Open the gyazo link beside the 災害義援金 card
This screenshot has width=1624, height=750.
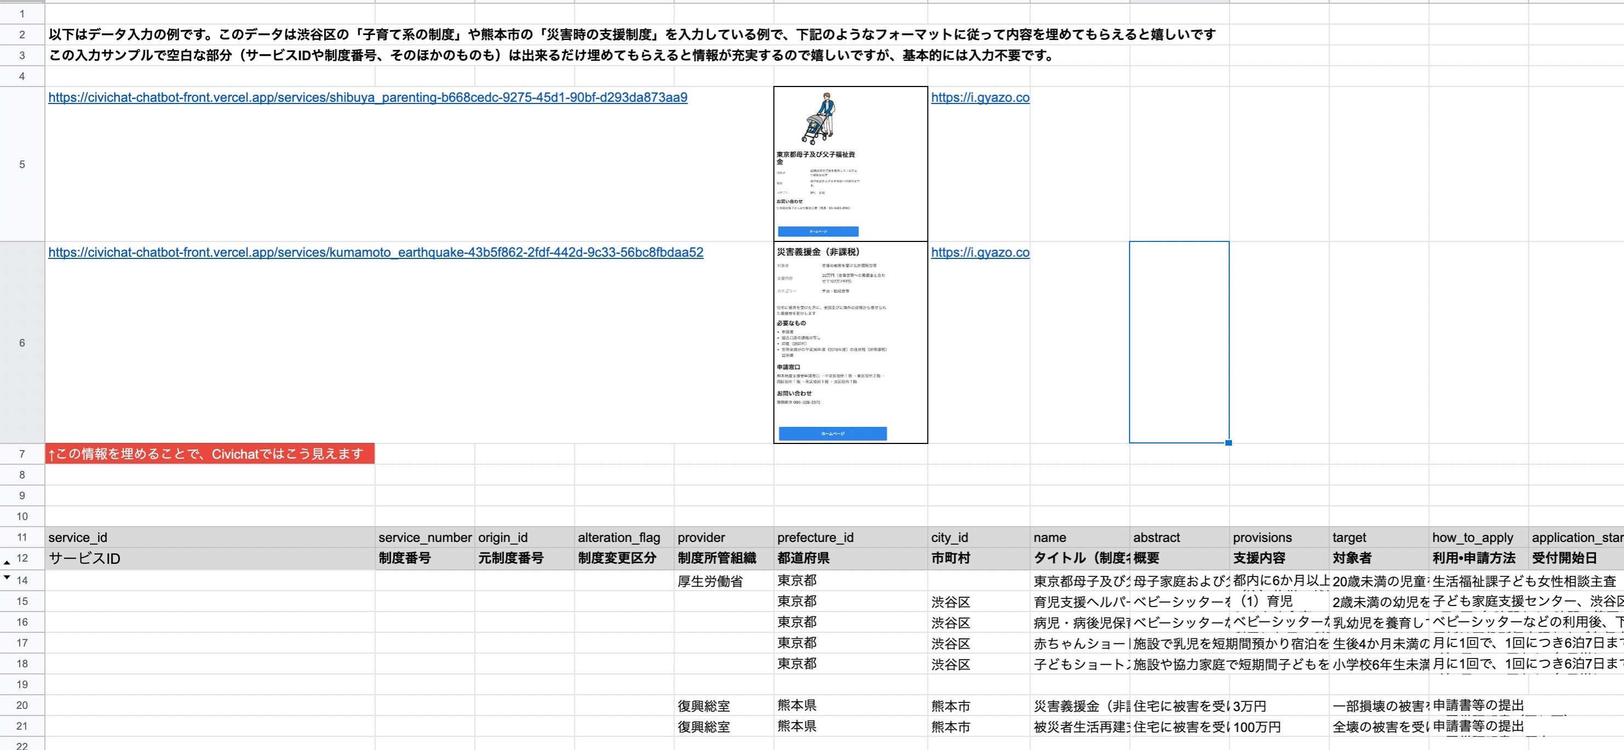coord(980,252)
